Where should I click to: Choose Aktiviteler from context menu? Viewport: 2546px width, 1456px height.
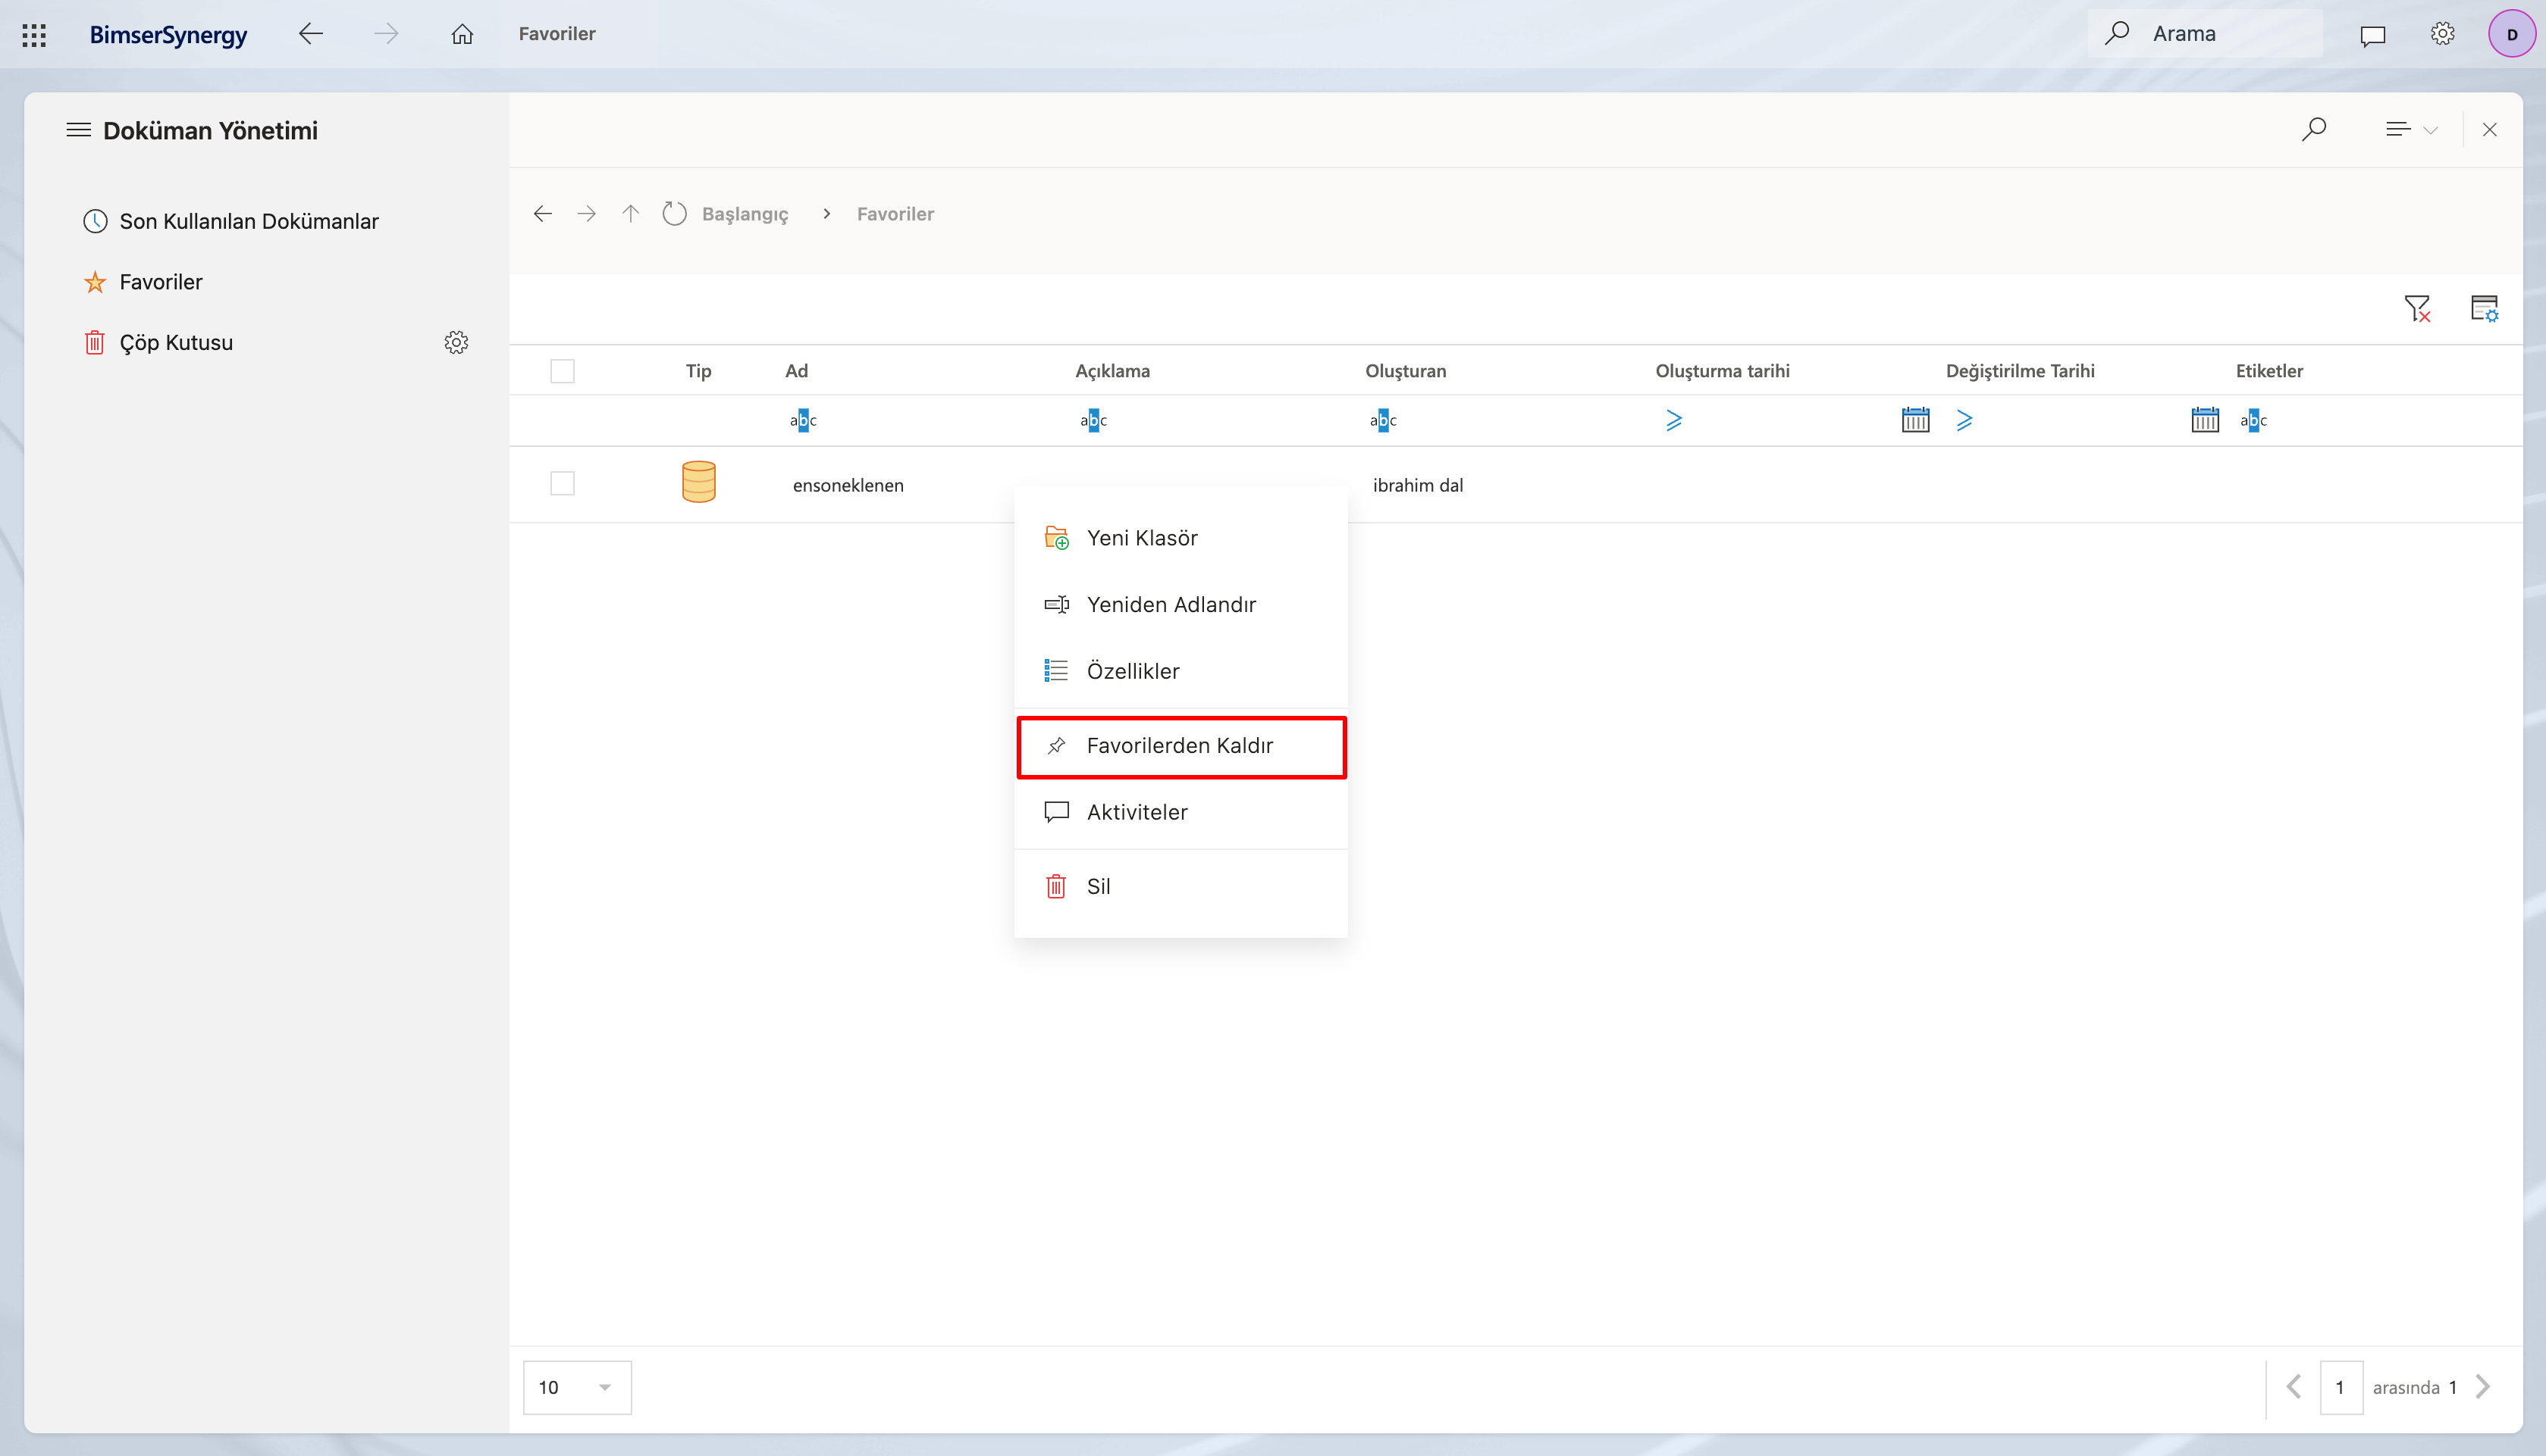click(1181, 812)
